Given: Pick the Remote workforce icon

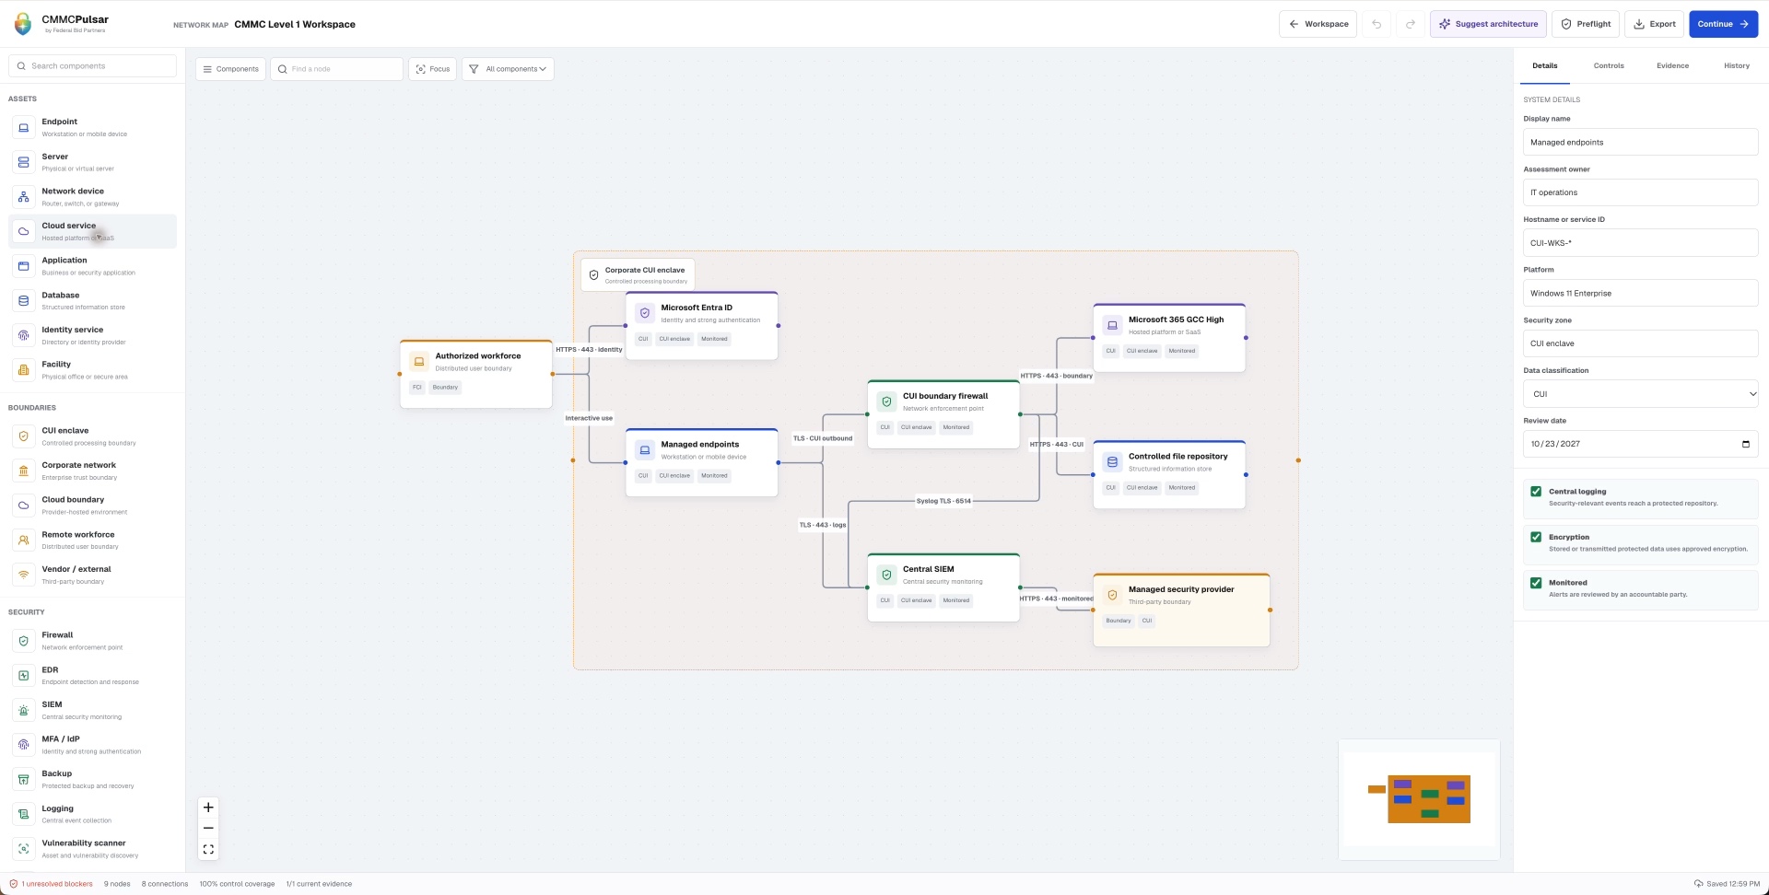Looking at the screenshot, I should (24, 540).
